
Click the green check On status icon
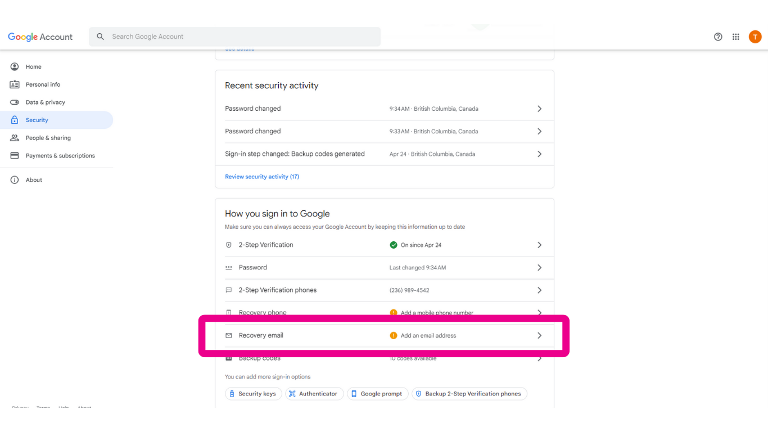(x=394, y=245)
